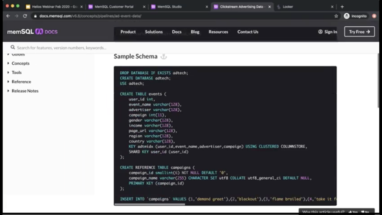The height and width of the screenshot is (215, 382).
Task: Click the search magnifier icon
Action: [x=13, y=47]
